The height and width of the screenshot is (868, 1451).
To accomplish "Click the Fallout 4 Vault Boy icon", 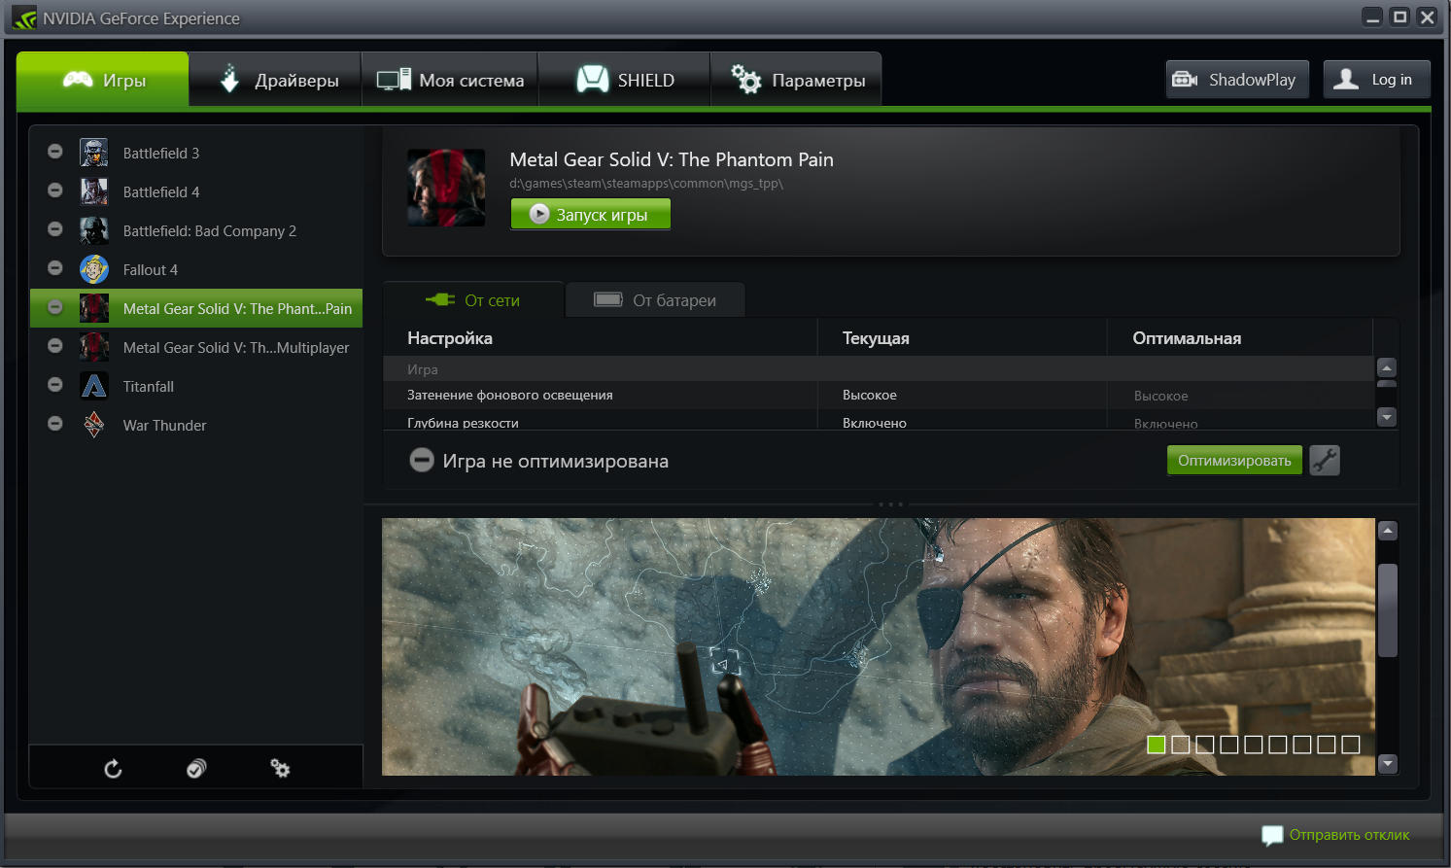I will click(x=94, y=269).
